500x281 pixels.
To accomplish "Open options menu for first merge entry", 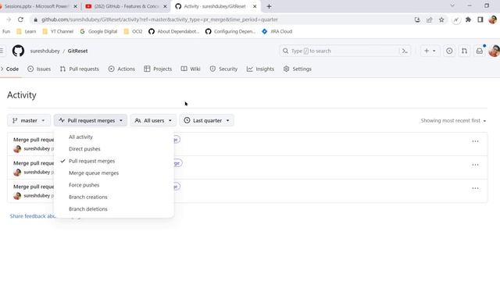I will point(475,141).
